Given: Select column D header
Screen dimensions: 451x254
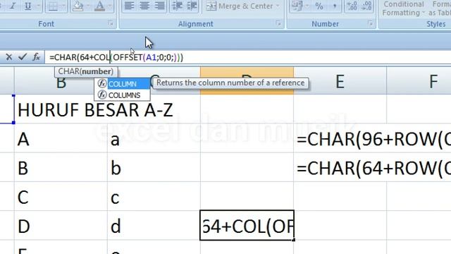Looking at the screenshot, I should tap(247, 80).
